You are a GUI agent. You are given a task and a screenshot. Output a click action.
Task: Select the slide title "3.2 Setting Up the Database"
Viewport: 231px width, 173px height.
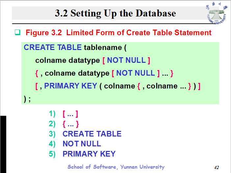[x=115, y=13]
